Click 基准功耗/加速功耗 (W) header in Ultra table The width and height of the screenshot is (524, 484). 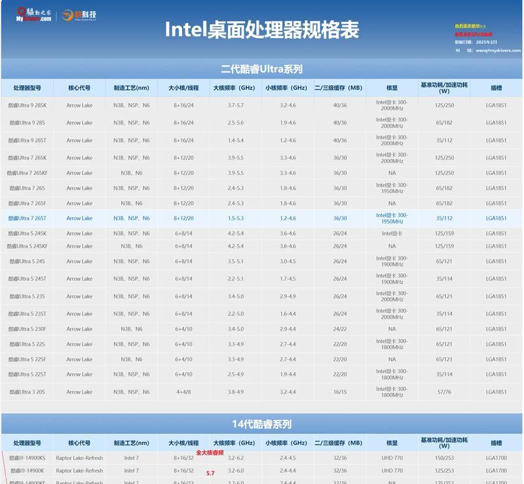(x=444, y=88)
